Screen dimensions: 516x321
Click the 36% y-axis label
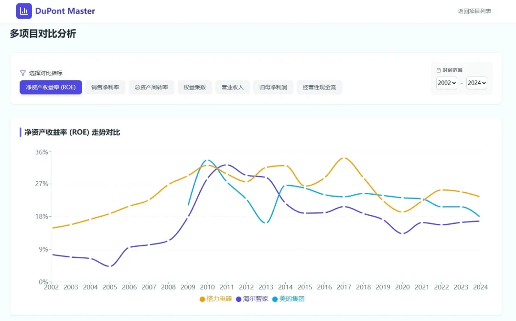[x=42, y=152]
